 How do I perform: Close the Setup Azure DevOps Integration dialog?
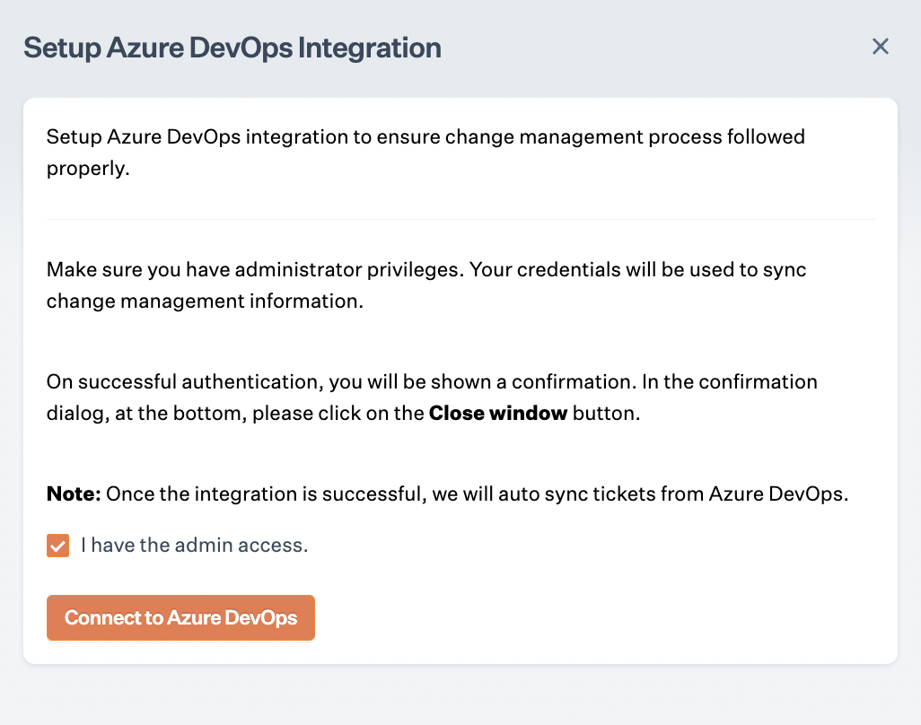click(x=881, y=47)
